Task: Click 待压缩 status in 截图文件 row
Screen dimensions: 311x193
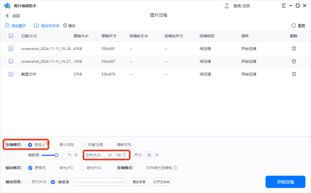Action: click(205, 74)
